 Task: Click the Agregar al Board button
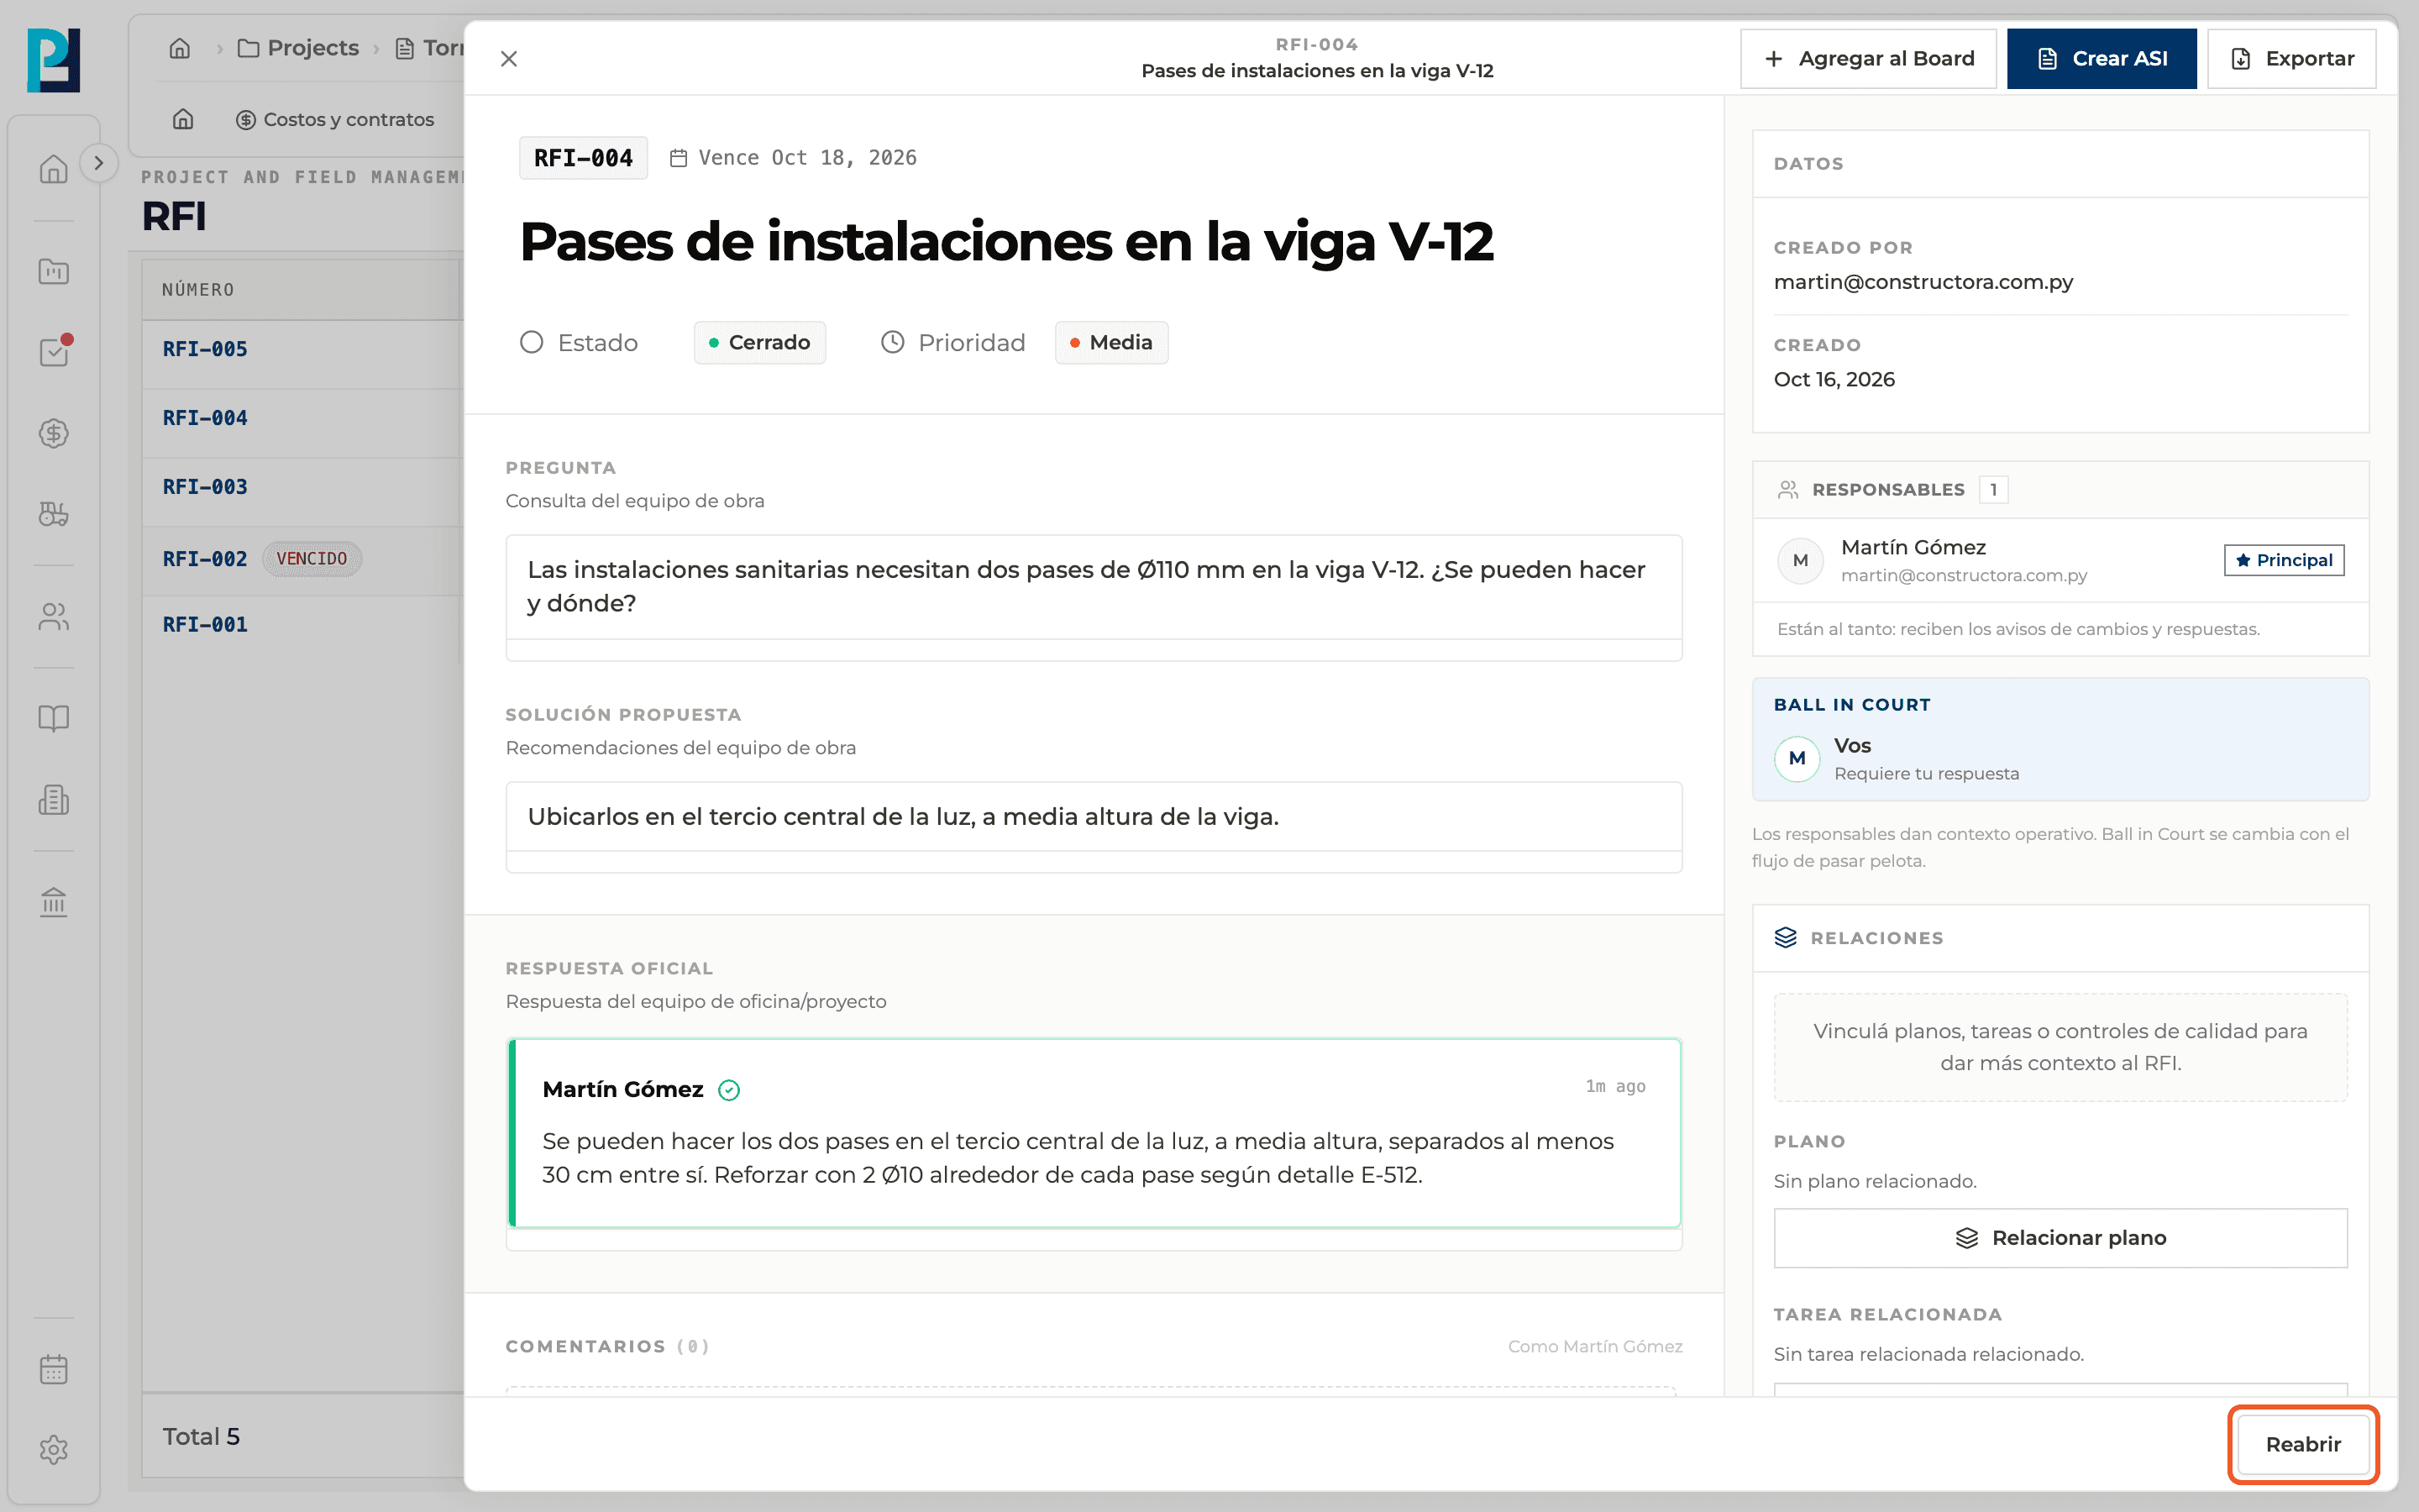coord(1868,59)
